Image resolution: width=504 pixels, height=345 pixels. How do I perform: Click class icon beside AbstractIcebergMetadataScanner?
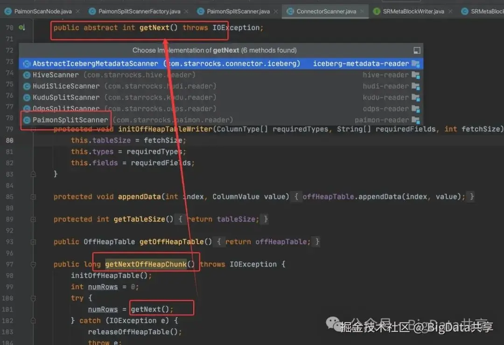(27, 63)
